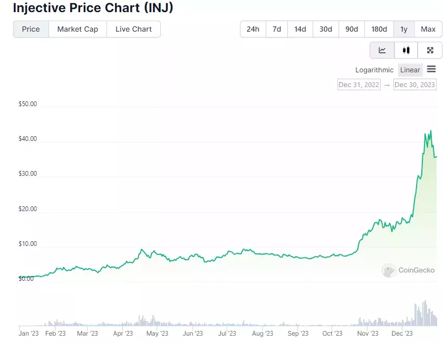Toggle Logarithmic scale

pyautogui.click(x=374, y=70)
